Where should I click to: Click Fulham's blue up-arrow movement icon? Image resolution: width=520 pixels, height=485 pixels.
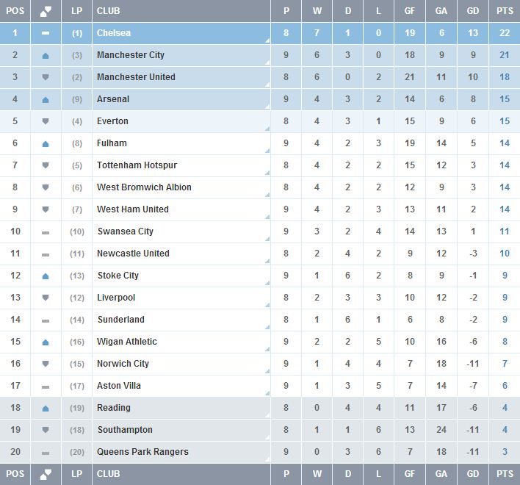click(46, 143)
